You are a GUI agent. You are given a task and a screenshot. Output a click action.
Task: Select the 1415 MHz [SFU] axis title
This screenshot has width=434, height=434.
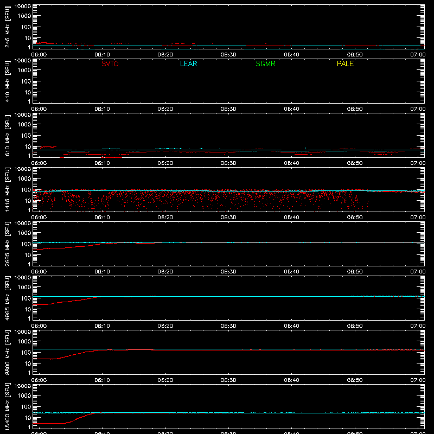click(8, 189)
